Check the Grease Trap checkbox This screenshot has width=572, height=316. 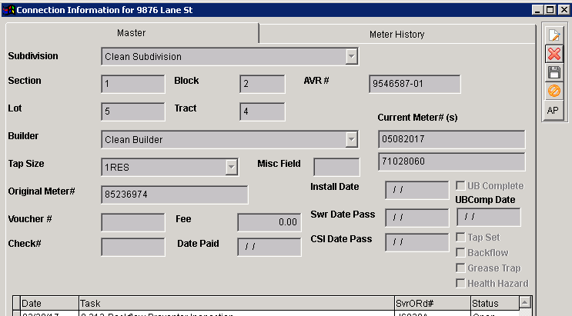(x=460, y=268)
